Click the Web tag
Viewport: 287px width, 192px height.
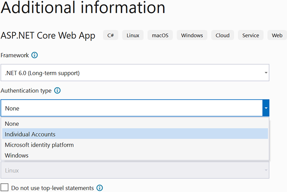click(x=277, y=35)
